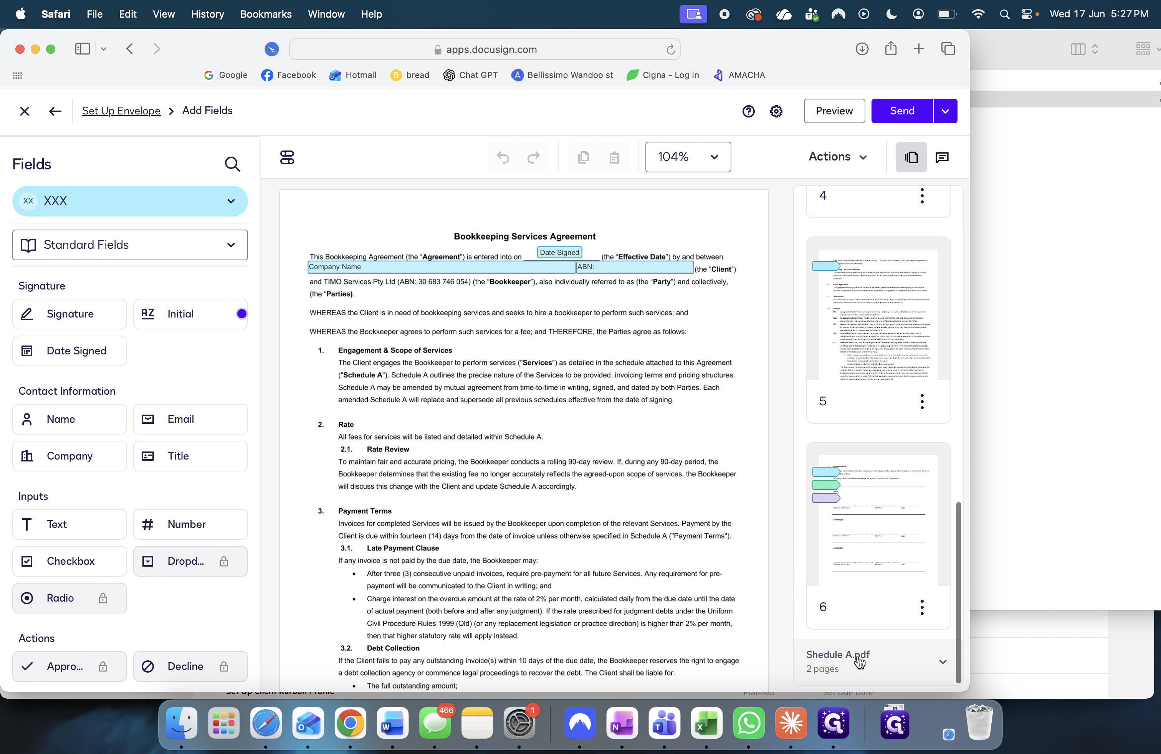
Task: Click the prefill tools icon above document
Action: click(287, 157)
